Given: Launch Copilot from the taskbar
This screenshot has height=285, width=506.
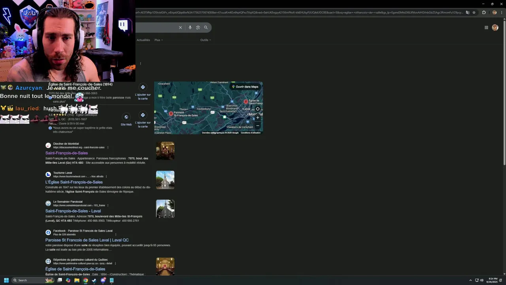Looking at the screenshot, I should [68, 280].
